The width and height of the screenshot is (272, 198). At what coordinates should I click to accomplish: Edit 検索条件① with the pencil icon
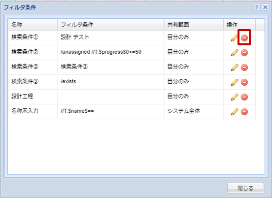tap(235, 38)
